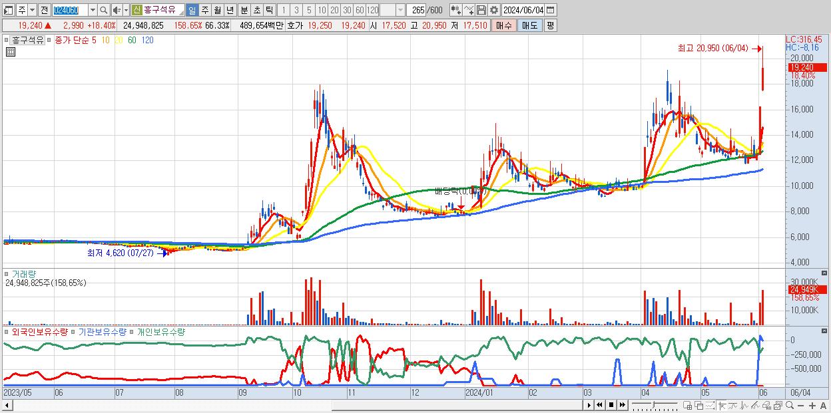Click the pencil line drawing icon
Viewport: 831px width, 413px height.
pyautogui.click(x=755, y=406)
